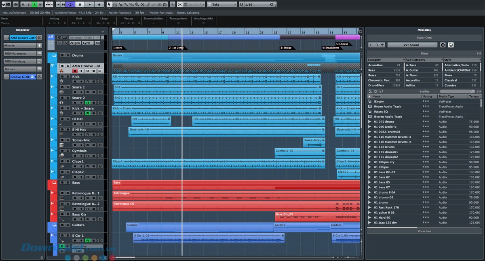Start playback with the Play button
The height and width of the screenshot is (261, 485).
click(x=90, y=4)
